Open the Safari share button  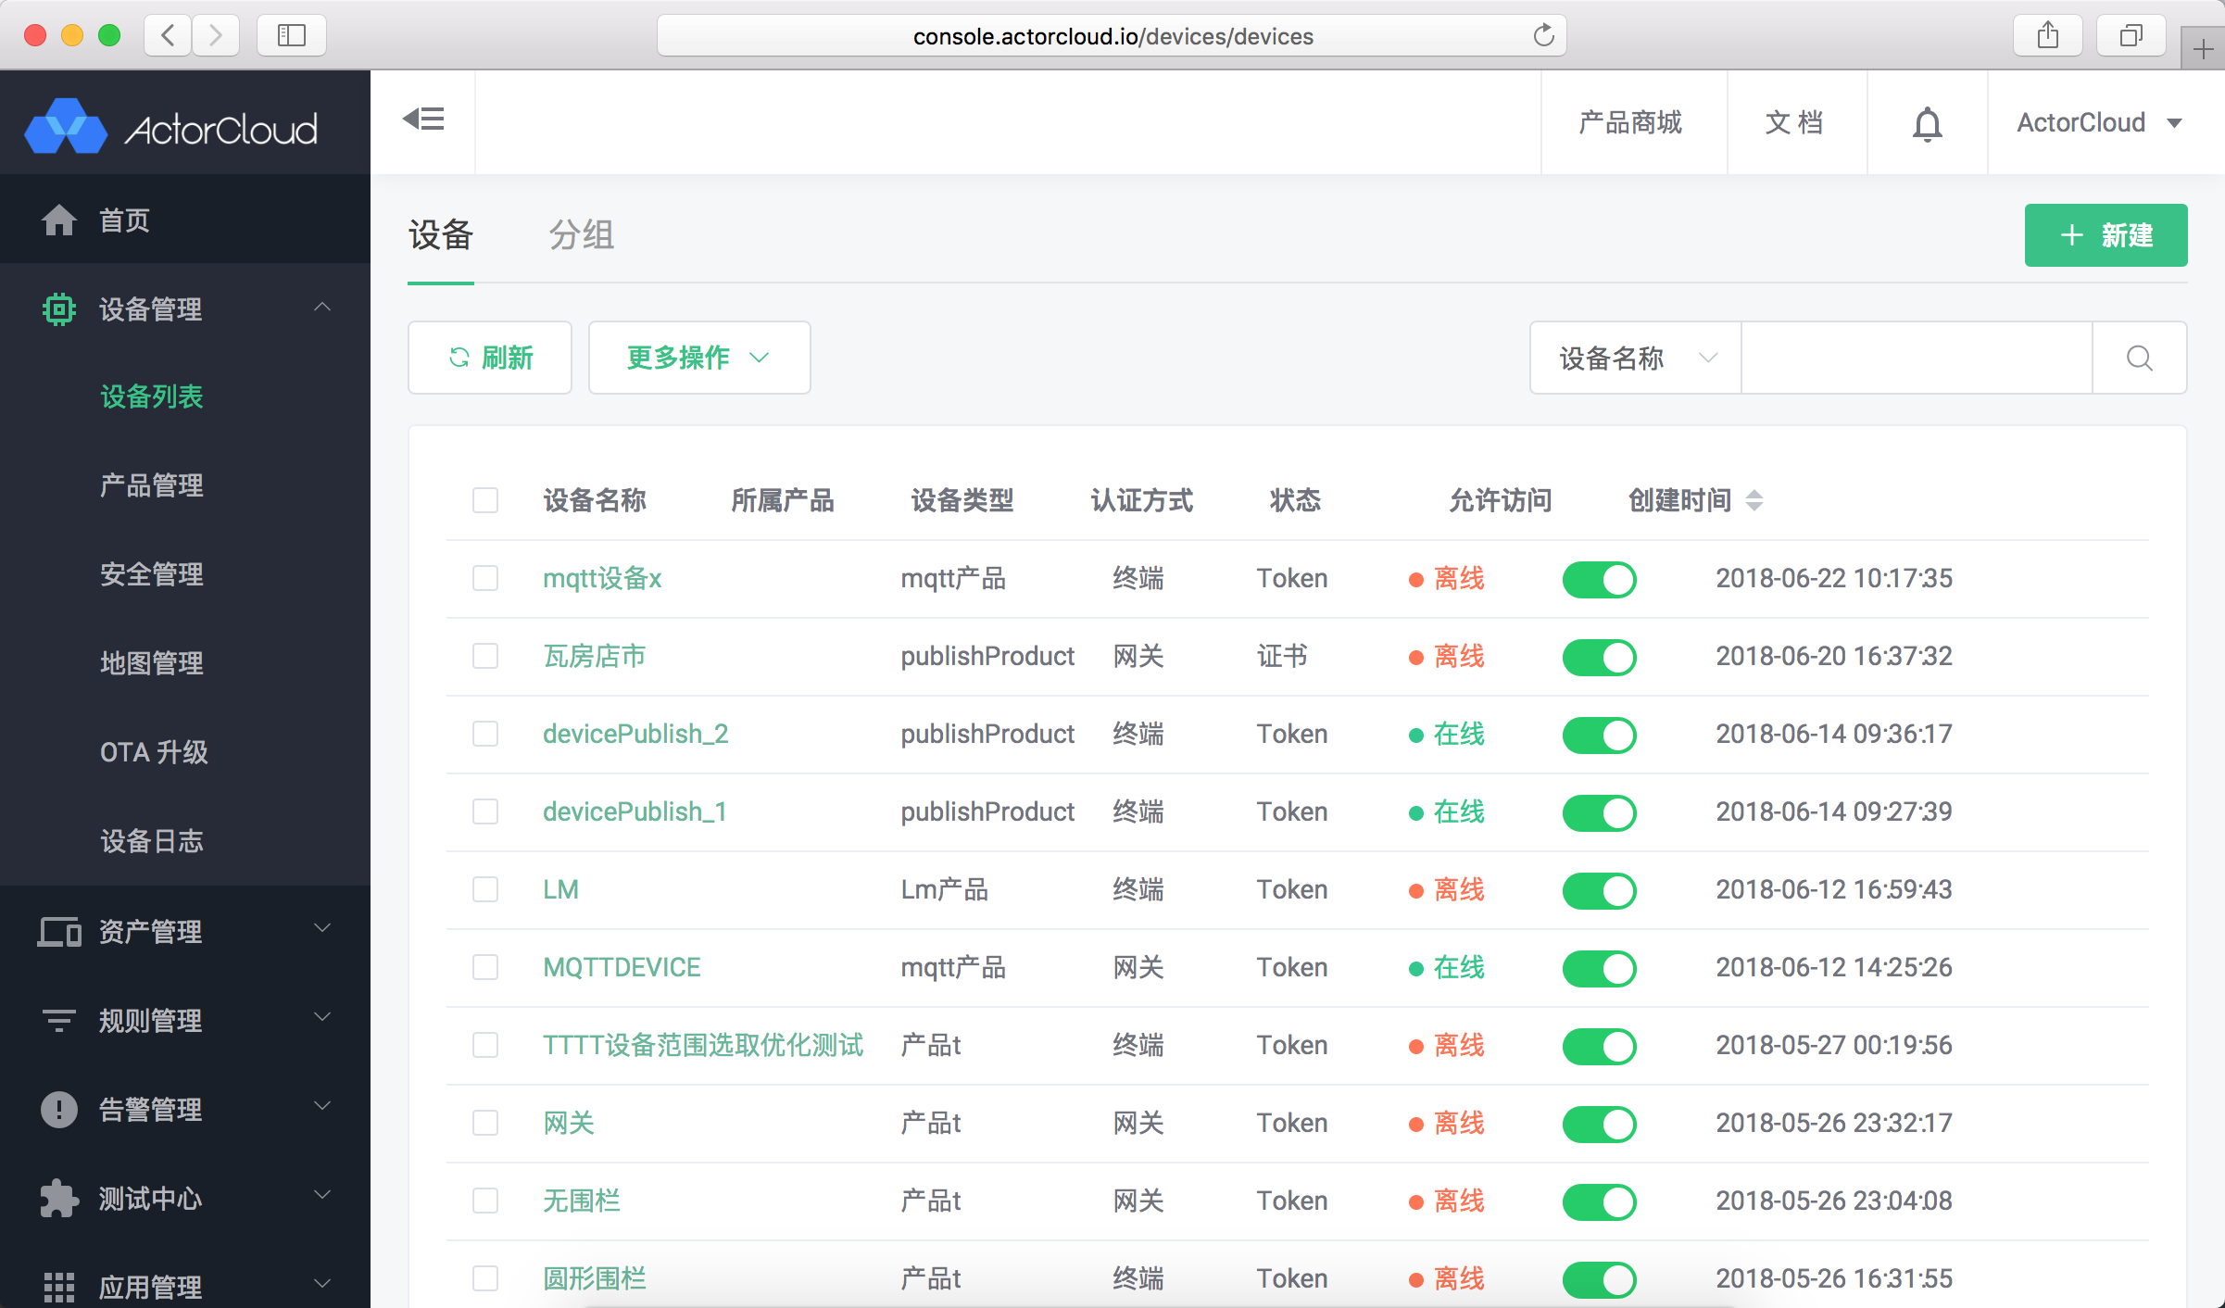tap(2048, 35)
